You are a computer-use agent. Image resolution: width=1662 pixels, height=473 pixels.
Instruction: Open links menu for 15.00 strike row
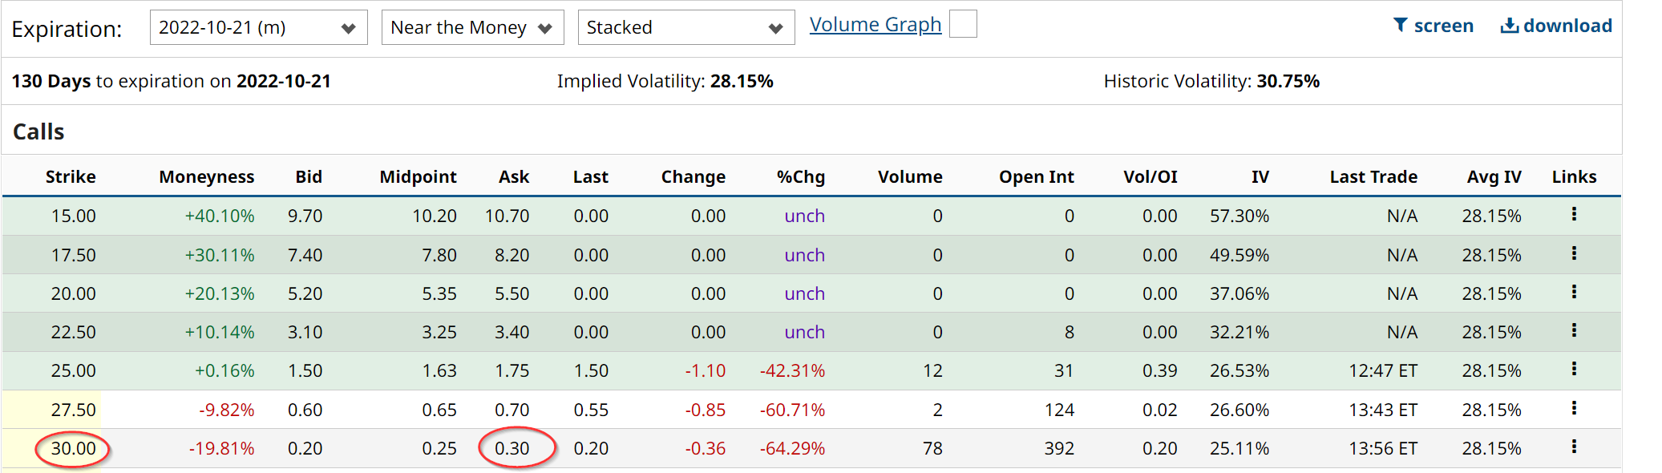1574,214
